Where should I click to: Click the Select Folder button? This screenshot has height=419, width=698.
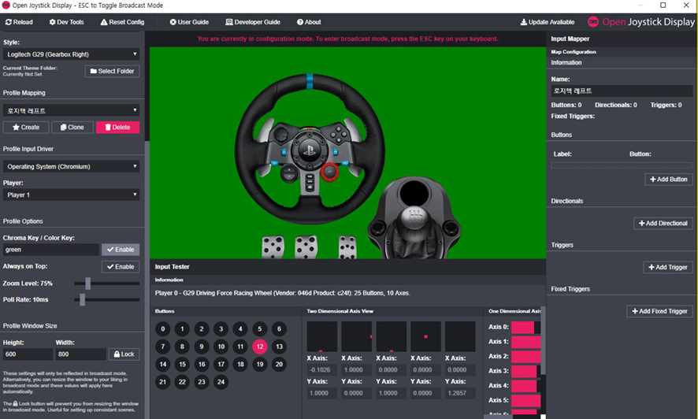click(x=112, y=71)
